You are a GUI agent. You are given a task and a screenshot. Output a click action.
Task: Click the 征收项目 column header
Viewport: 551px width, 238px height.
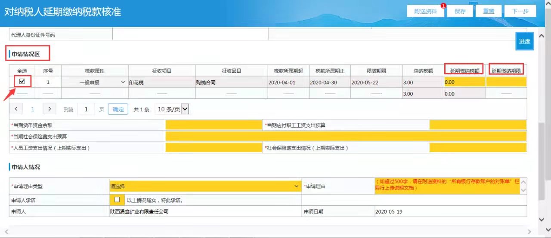click(162, 70)
